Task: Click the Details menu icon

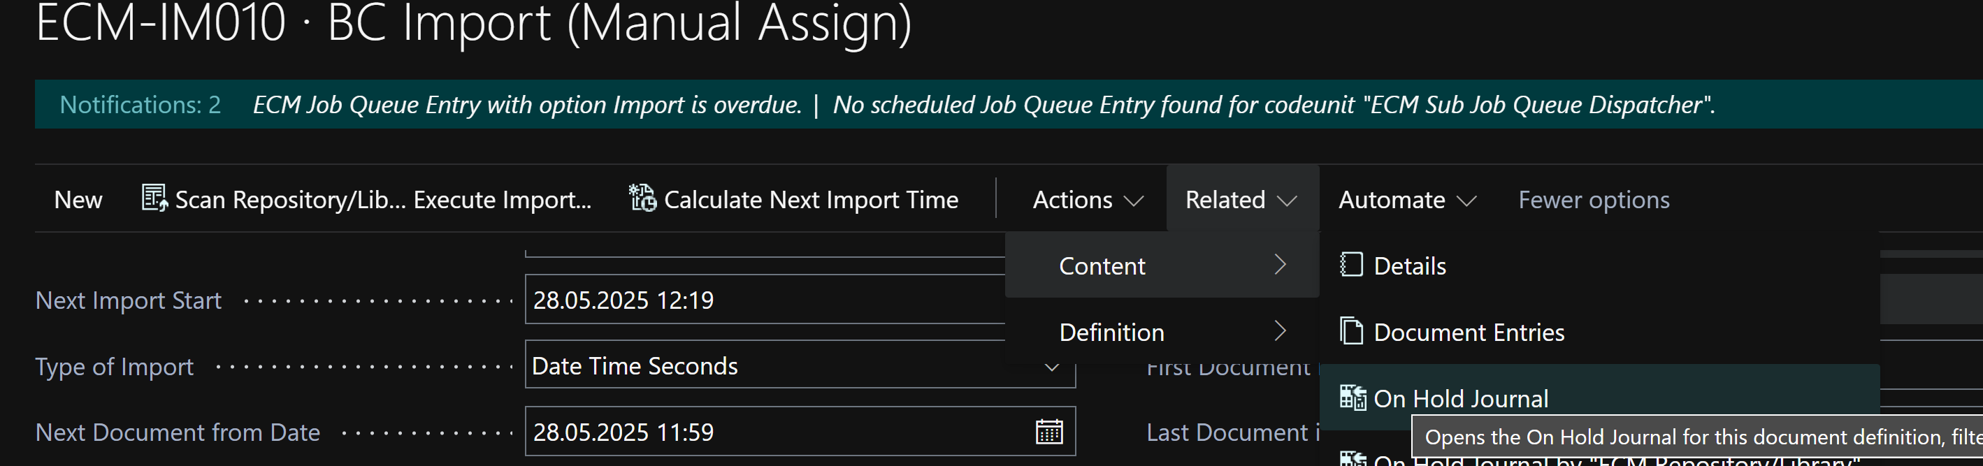Action: [x=1351, y=265]
